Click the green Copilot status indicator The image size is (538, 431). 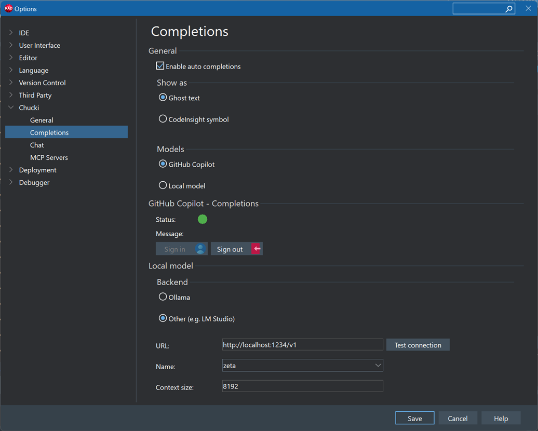coord(202,219)
